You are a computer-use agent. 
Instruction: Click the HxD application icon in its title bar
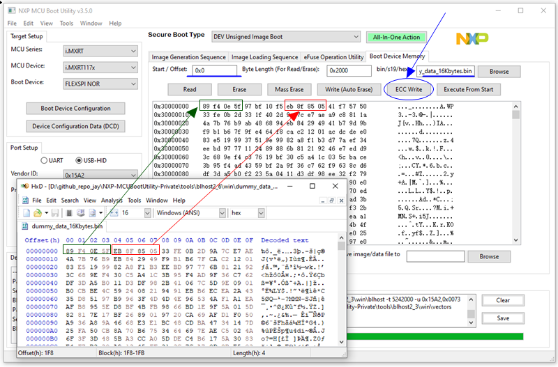pos(25,186)
